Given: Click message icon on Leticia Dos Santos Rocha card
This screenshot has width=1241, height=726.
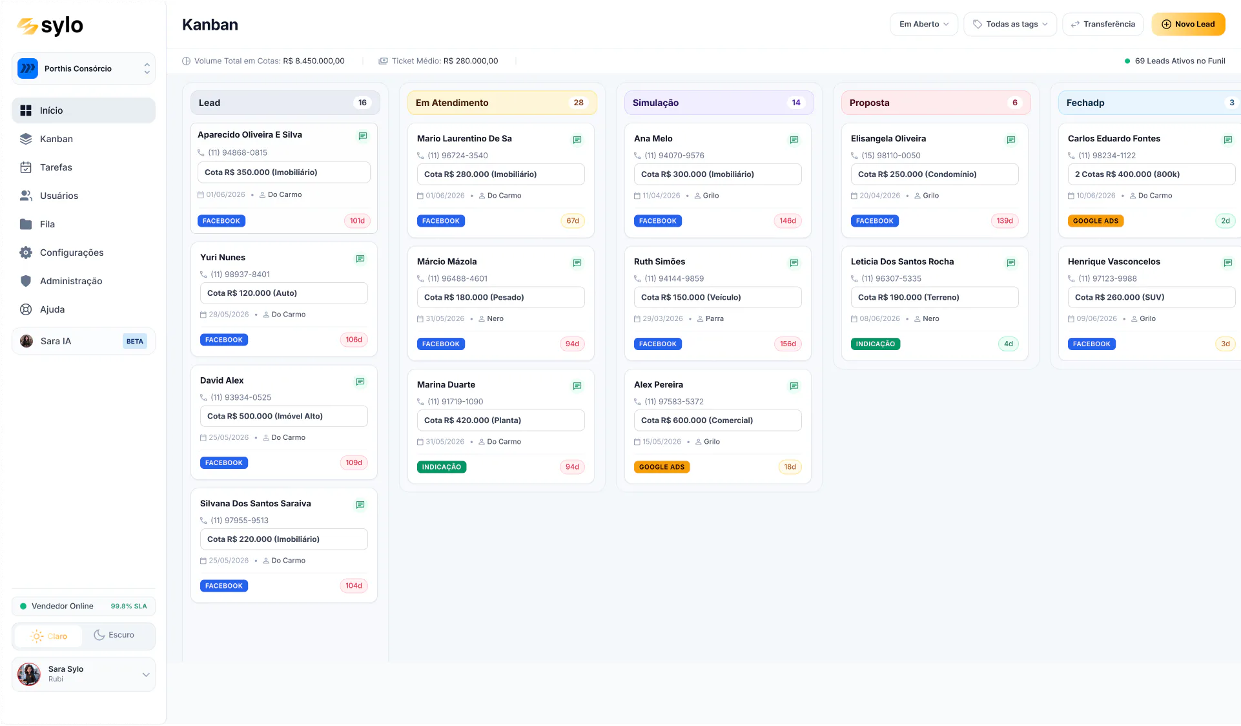Looking at the screenshot, I should 1011,262.
